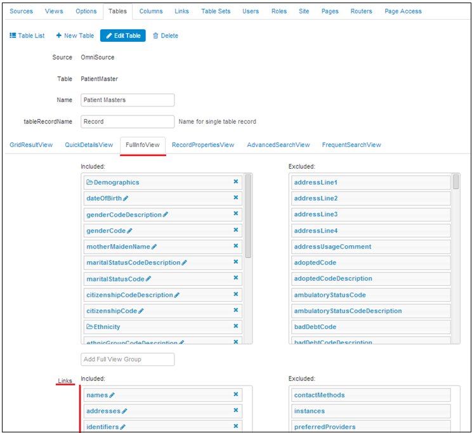Click pencil icon beside identifiers link
Viewport: 472px width, 433px height.
point(123,427)
